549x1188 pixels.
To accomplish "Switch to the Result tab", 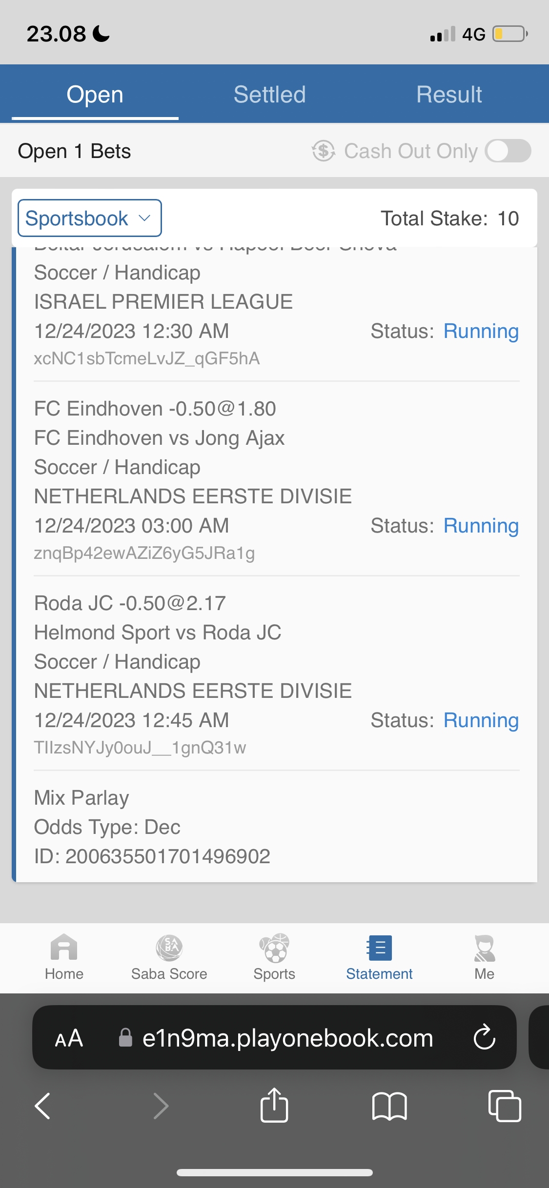I will click(449, 94).
